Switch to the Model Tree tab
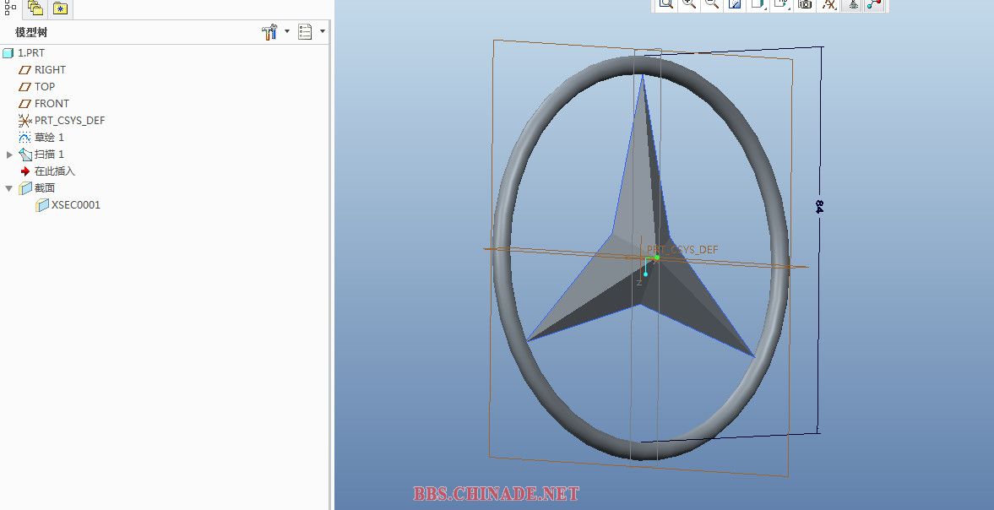Viewport: 994px width, 510px height. click(x=11, y=8)
